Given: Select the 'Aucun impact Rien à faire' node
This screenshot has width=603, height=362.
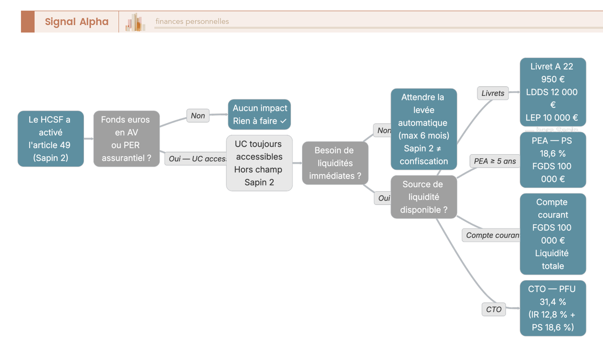Looking at the screenshot, I should click(259, 114).
